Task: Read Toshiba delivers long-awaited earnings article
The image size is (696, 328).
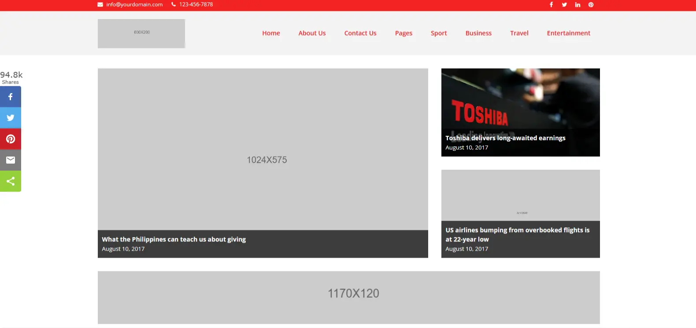Action: pos(505,138)
